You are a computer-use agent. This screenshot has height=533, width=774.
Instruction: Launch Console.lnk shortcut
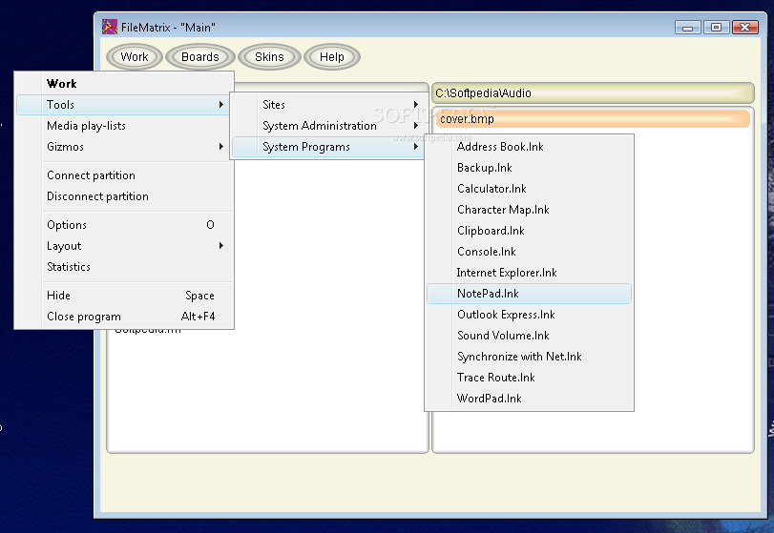pyautogui.click(x=529, y=252)
